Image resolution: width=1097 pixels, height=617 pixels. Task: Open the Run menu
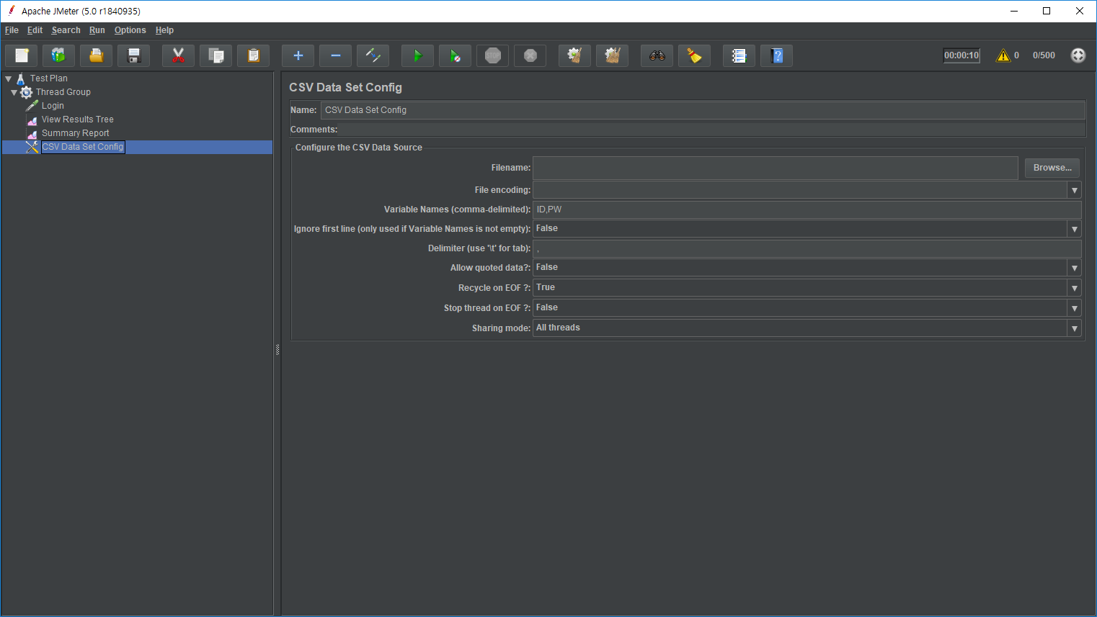(97, 30)
